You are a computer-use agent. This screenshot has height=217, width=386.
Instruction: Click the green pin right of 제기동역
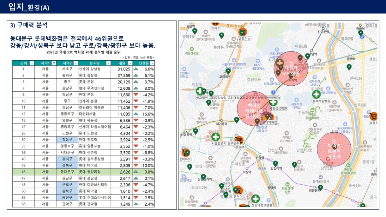(x=236, y=120)
